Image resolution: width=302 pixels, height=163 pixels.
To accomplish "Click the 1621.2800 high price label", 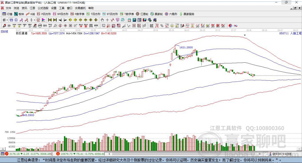I will [186, 47].
